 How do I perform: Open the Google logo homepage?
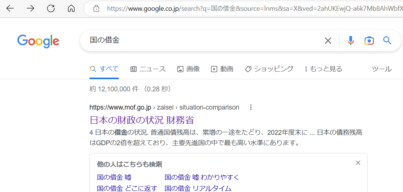pos(38,41)
